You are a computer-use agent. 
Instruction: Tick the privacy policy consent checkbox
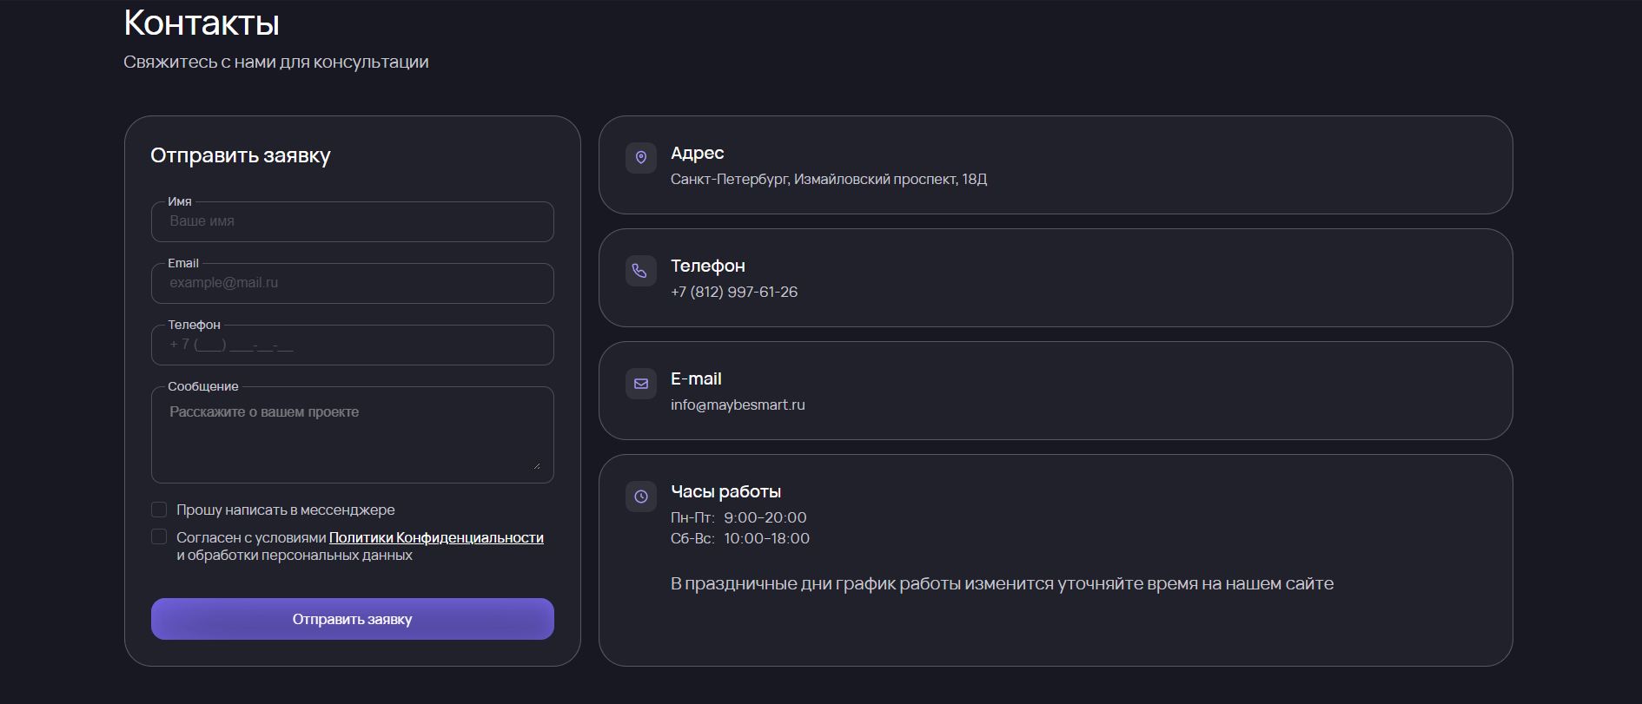[159, 536]
